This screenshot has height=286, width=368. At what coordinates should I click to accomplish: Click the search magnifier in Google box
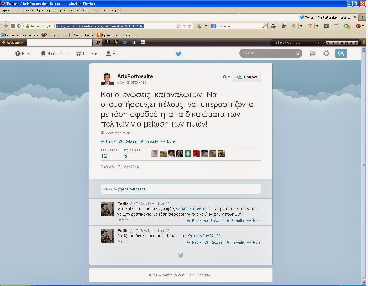[x=264, y=26]
